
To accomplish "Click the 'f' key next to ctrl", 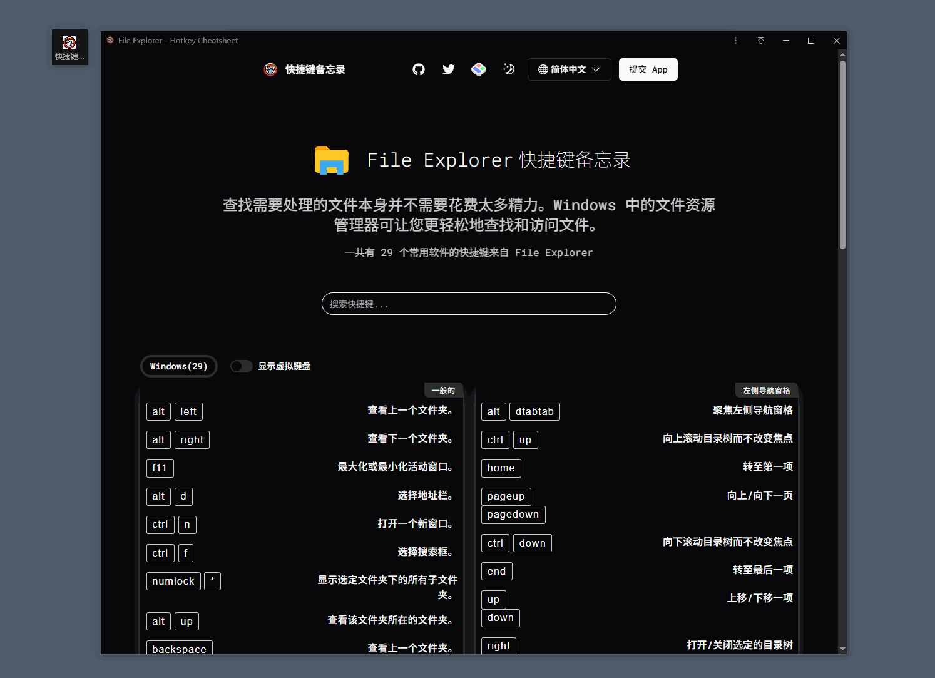I will pos(186,553).
